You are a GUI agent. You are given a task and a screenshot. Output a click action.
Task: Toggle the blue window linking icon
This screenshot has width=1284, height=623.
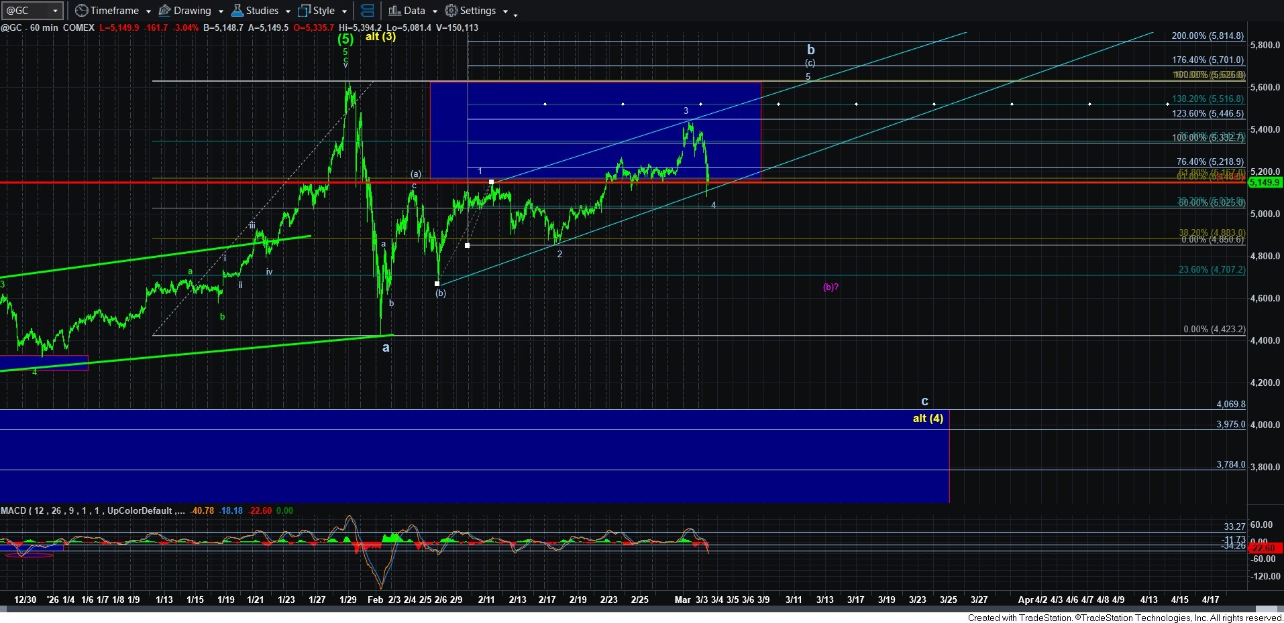coord(367,11)
